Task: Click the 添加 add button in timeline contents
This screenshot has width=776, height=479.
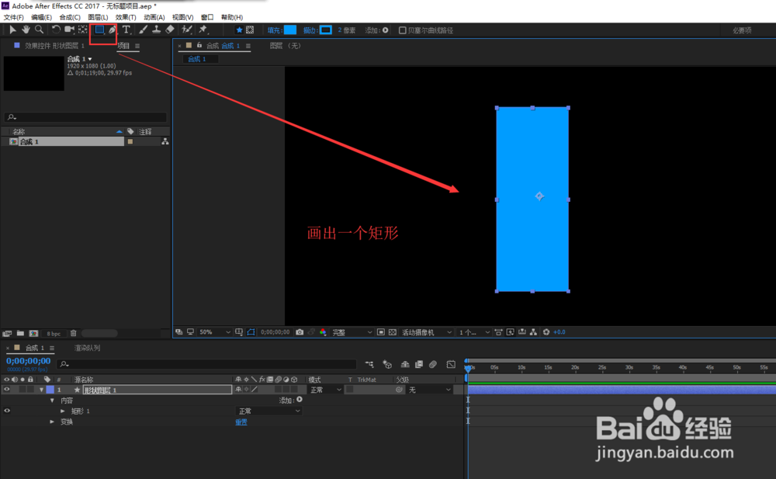Action: click(x=300, y=400)
